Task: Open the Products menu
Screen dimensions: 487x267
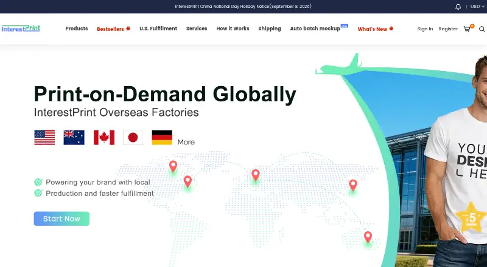Action: click(77, 29)
